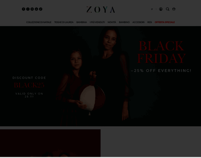Open the Facebook social icon

tap(24, 9)
